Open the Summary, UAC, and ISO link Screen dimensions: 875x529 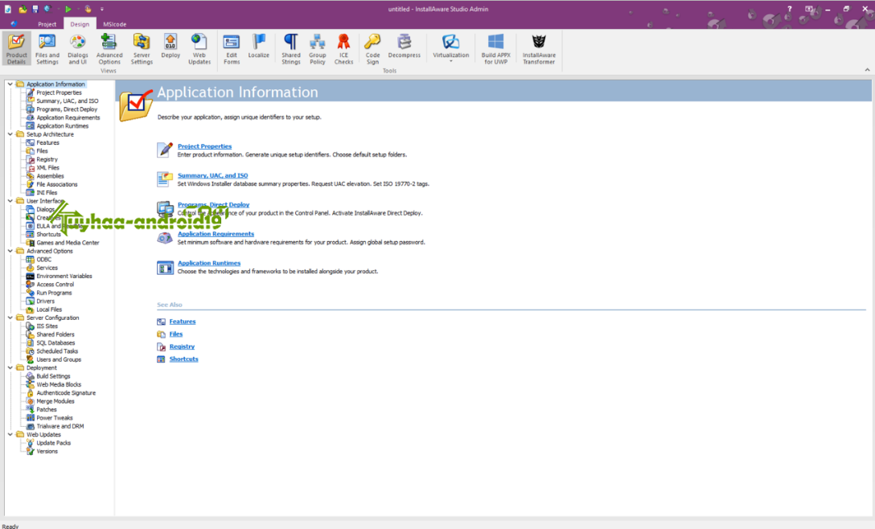coord(212,175)
